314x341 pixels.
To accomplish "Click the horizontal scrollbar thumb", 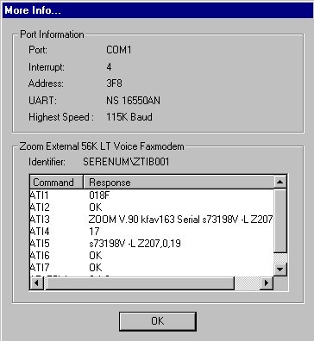I will (139, 283).
